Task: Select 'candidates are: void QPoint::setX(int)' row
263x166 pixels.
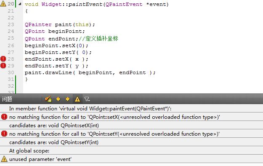Action: [x=131, y=125]
